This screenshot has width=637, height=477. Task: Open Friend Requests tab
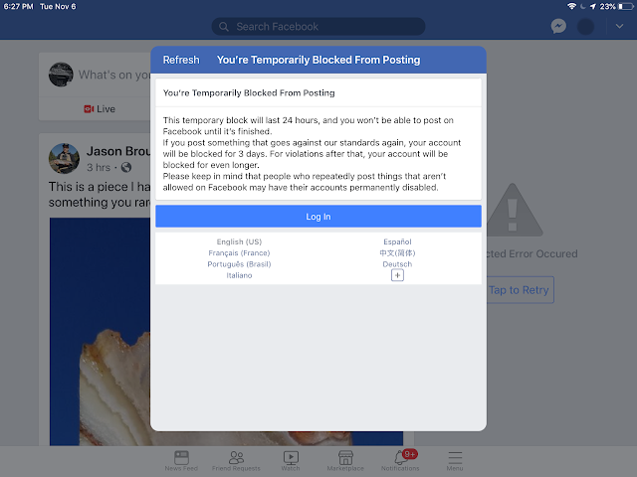[236, 461]
